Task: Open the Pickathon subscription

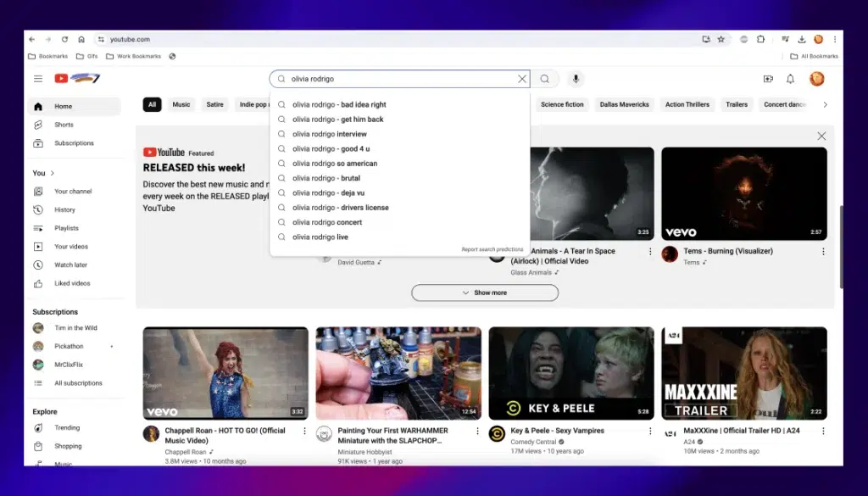Action: (x=75, y=346)
